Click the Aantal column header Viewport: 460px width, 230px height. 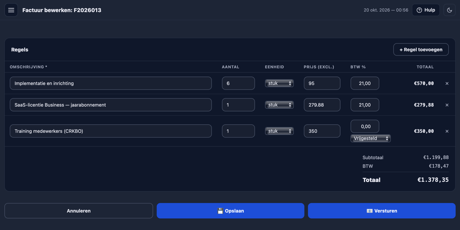pos(231,67)
